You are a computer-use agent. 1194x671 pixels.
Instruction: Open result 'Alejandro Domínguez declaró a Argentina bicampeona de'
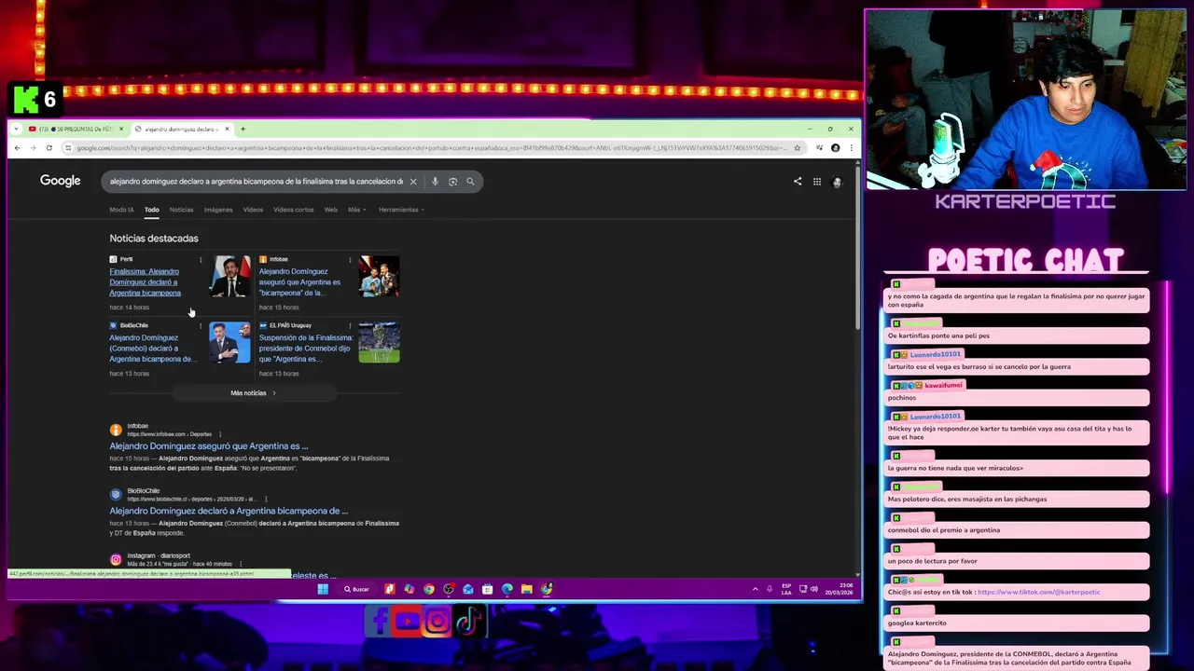229,511
